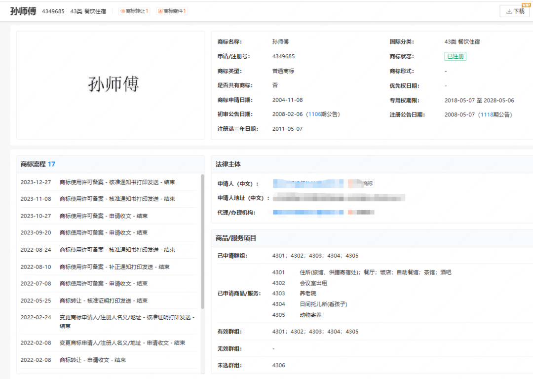Open the 1106 期公告 link

(x=323, y=114)
